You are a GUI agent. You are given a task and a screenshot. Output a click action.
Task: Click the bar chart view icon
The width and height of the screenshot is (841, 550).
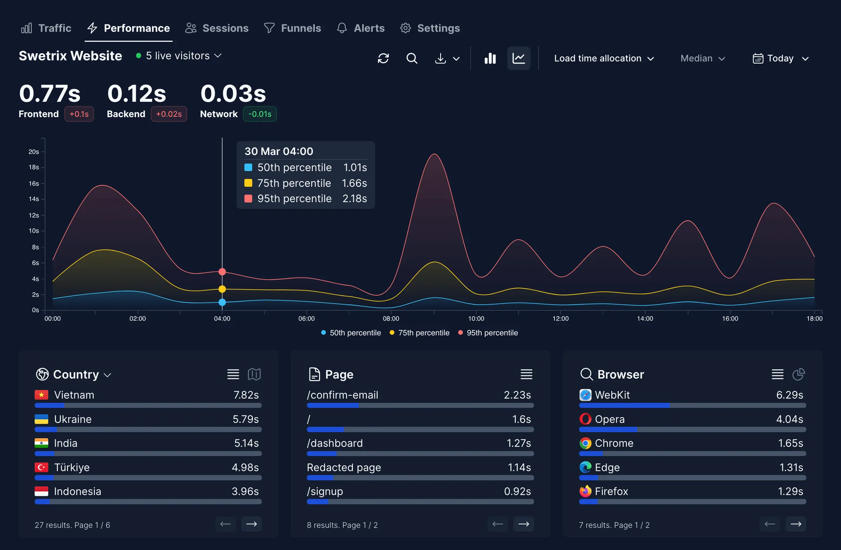491,58
